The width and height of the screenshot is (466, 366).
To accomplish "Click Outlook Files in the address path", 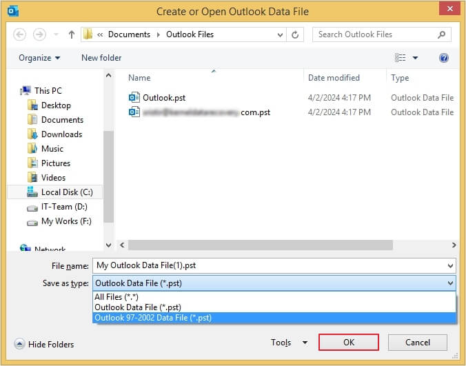I will (190, 34).
